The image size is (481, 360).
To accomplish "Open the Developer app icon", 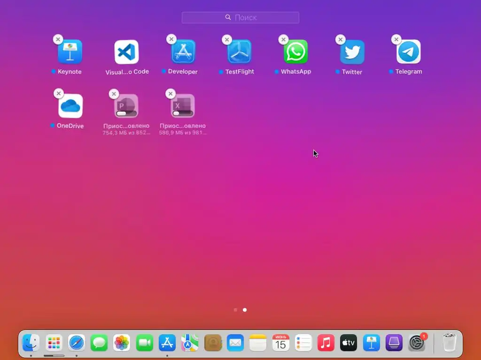I will pos(183,52).
